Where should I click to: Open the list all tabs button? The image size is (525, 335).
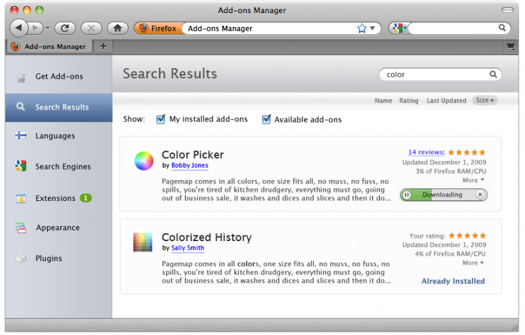pos(511,47)
